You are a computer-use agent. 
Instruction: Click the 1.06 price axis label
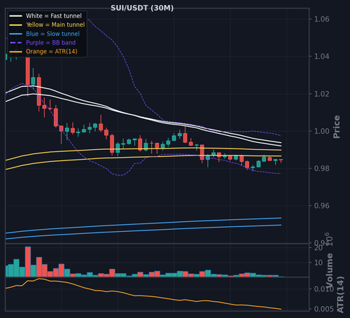pos(322,19)
